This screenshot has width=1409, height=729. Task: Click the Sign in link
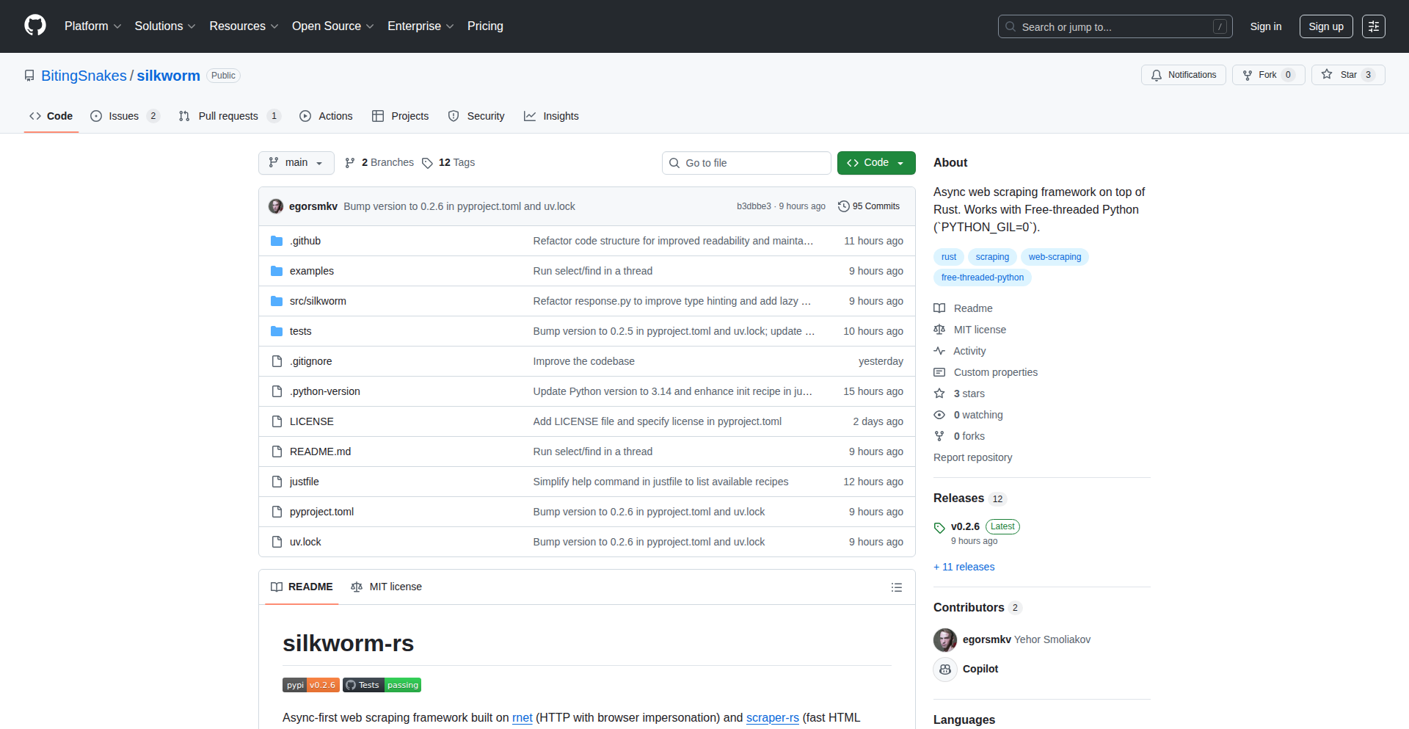coord(1266,26)
